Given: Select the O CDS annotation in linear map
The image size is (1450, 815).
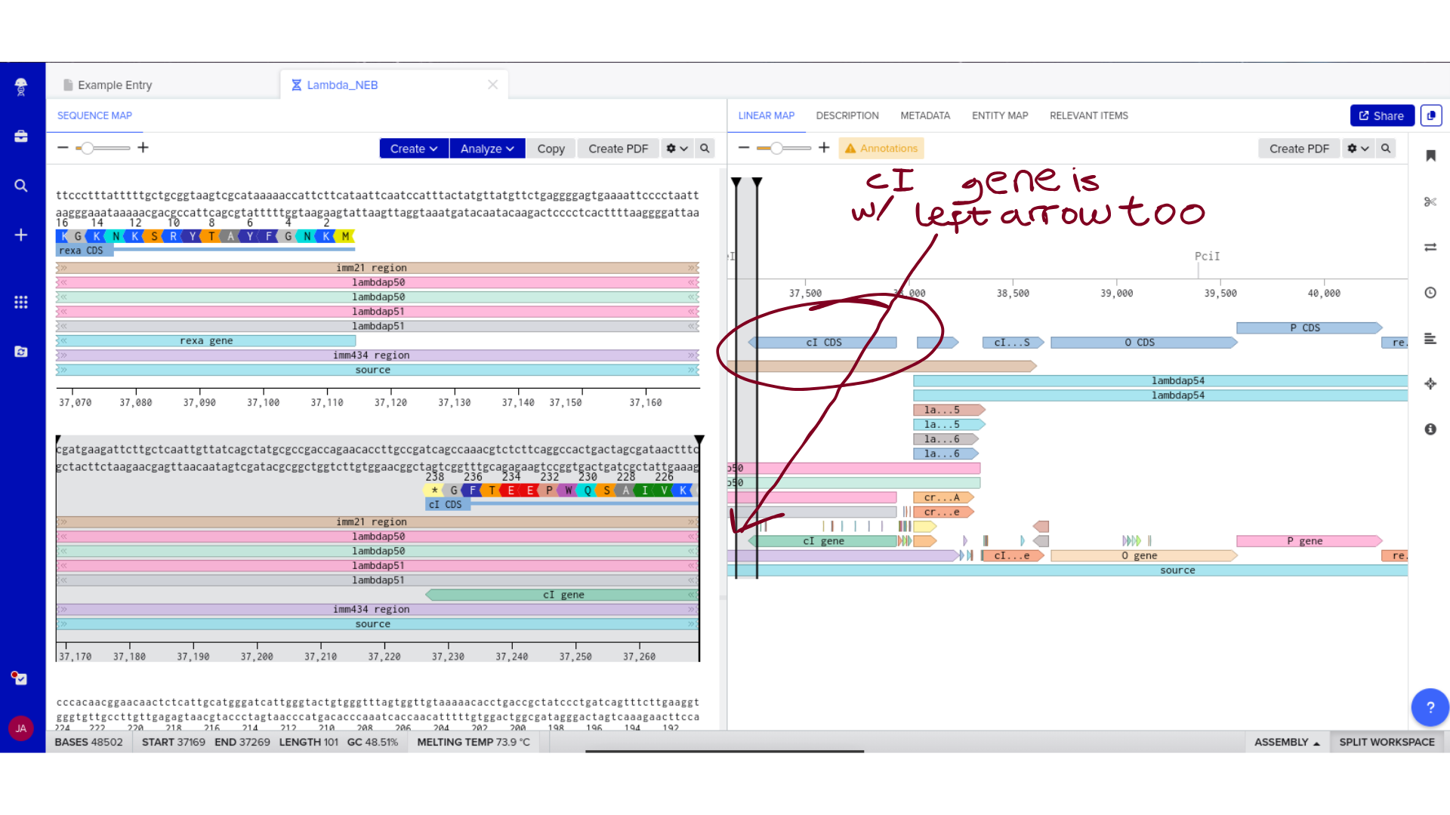Looking at the screenshot, I should coord(1140,343).
